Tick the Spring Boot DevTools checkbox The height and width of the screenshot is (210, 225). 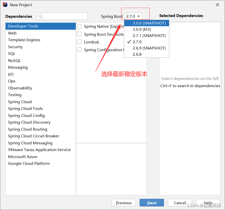[79, 34]
